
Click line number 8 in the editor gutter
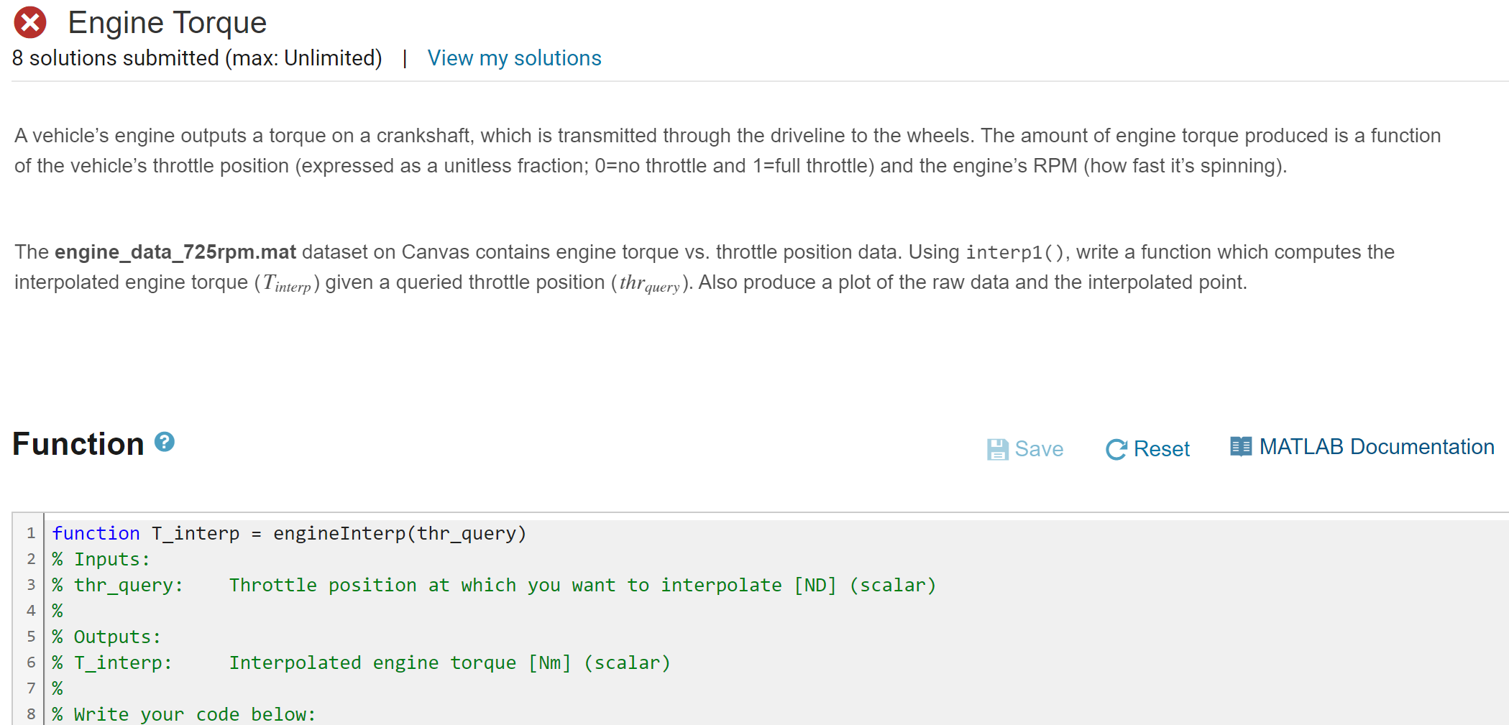pyautogui.click(x=31, y=714)
